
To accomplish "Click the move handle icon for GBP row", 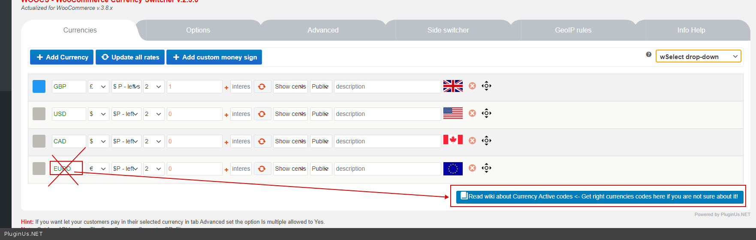I will coord(486,86).
